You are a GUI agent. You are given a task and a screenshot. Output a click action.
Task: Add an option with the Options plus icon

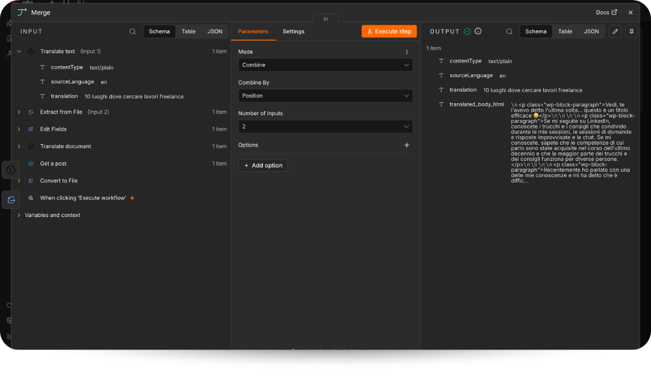[x=407, y=145]
